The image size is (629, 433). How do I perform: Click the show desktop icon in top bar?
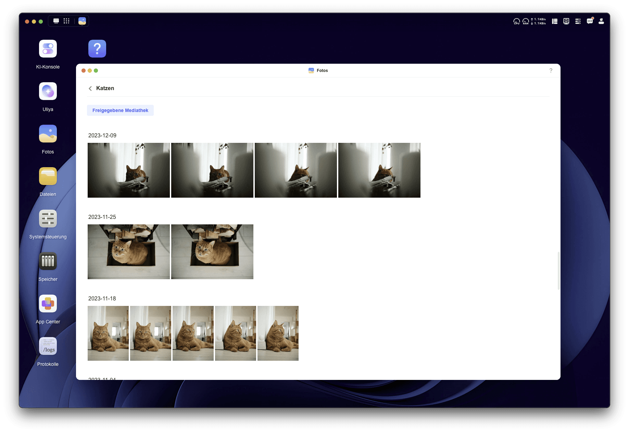(x=56, y=21)
